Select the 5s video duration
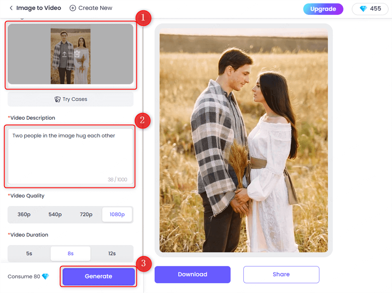The width and height of the screenshot is (392, 293). (x=29, y=254)
